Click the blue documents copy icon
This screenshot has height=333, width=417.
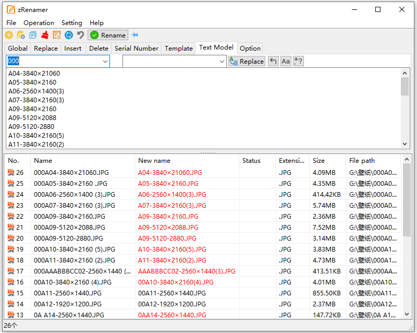point(33,35)
